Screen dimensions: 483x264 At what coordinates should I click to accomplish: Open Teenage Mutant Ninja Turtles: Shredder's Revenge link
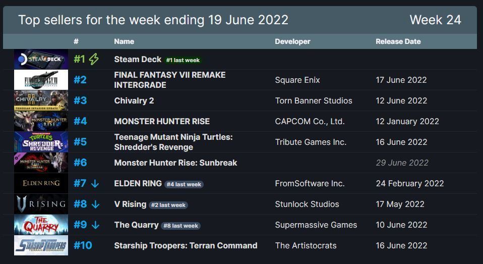173,142
